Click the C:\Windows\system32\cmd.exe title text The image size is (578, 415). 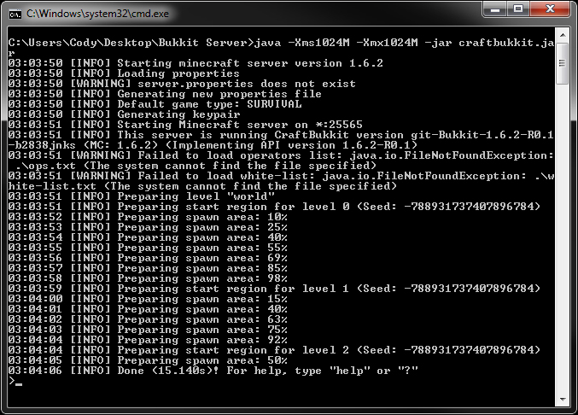click(97, 14)
